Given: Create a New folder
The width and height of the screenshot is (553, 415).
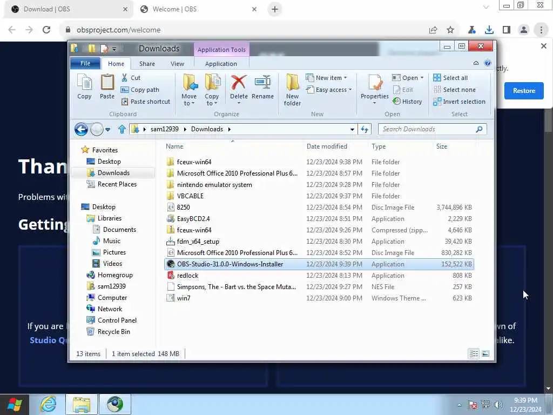Looking at the screenshot, I should coord(292,90).
